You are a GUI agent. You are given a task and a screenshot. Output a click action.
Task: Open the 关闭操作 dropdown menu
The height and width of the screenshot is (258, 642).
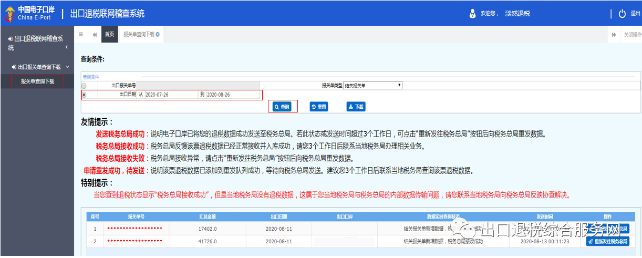[632, 35]
